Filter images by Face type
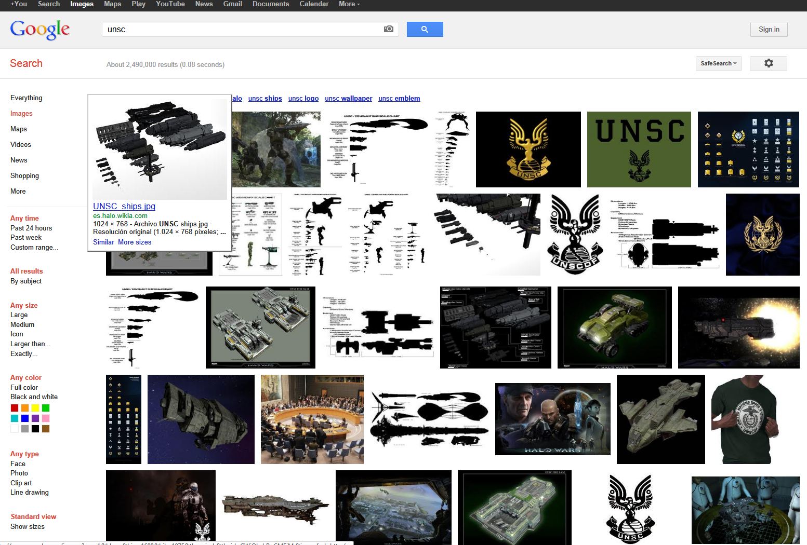 coord(18,464)
